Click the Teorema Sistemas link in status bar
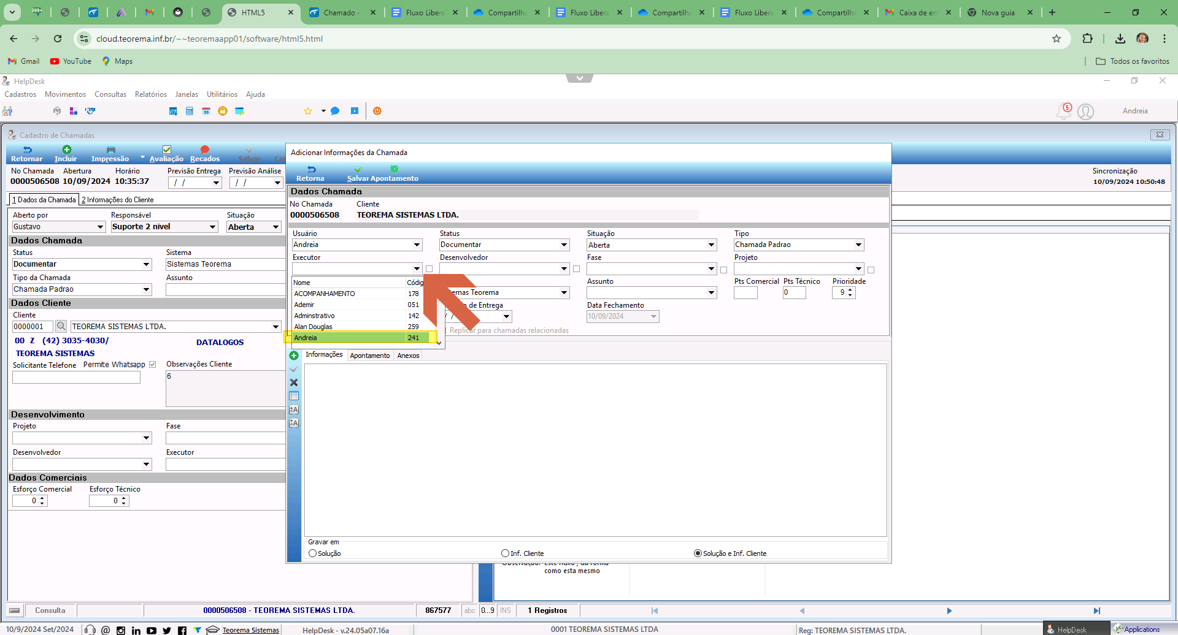The width and height of the screenshot is (1178, 635). pyautogui.click(x=250, y=630)
